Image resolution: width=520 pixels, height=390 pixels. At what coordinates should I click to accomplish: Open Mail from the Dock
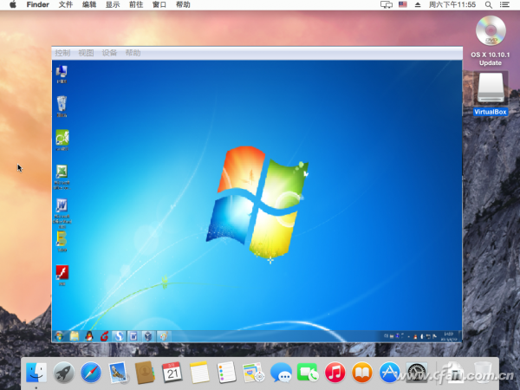(118, 372)
